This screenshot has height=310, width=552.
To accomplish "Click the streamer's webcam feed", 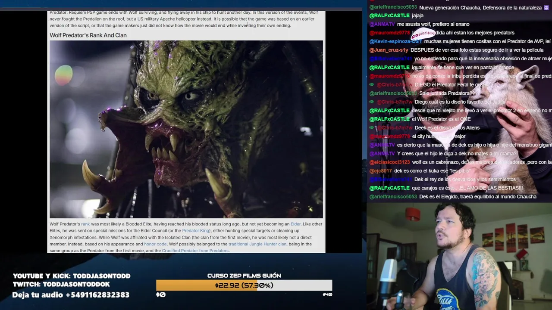I will coord(459,256).
